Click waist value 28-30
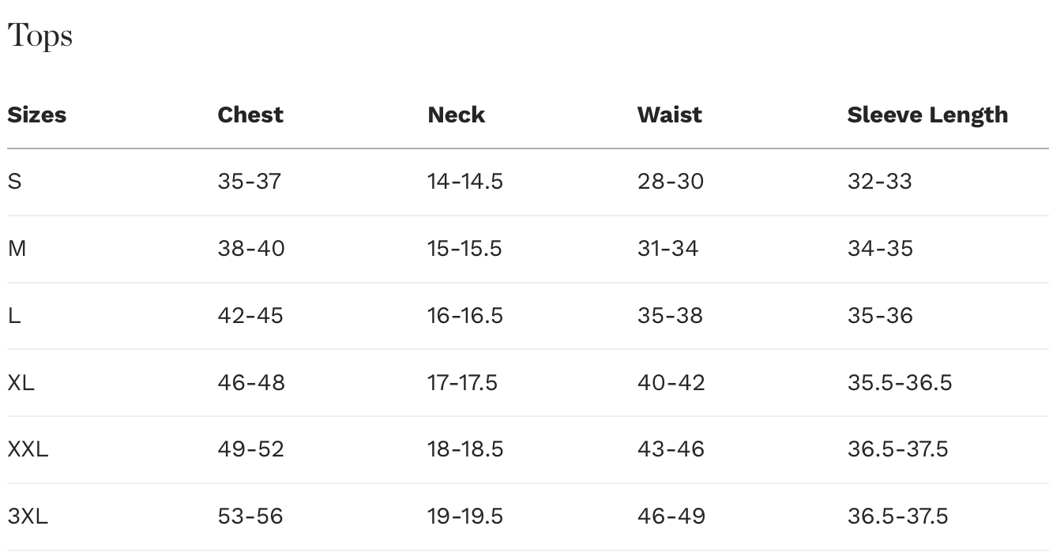1049x556 pixels. 671,182
